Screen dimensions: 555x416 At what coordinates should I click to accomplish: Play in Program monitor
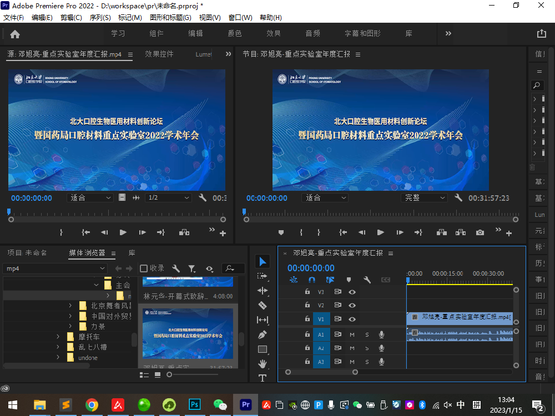(381, 232)
